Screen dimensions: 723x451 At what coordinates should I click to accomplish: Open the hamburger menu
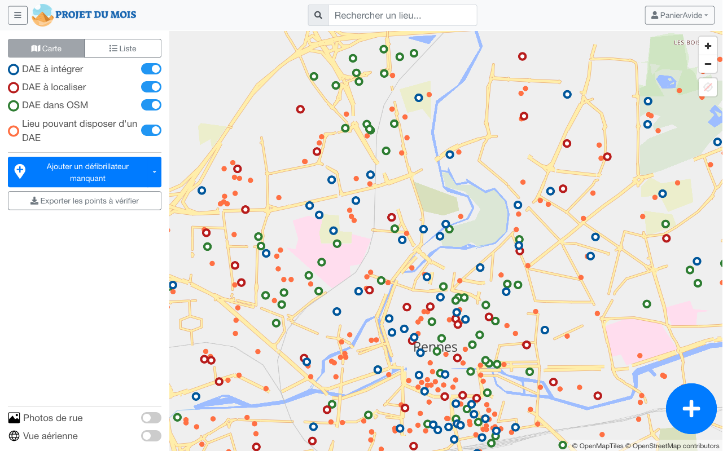click(17, 15)
